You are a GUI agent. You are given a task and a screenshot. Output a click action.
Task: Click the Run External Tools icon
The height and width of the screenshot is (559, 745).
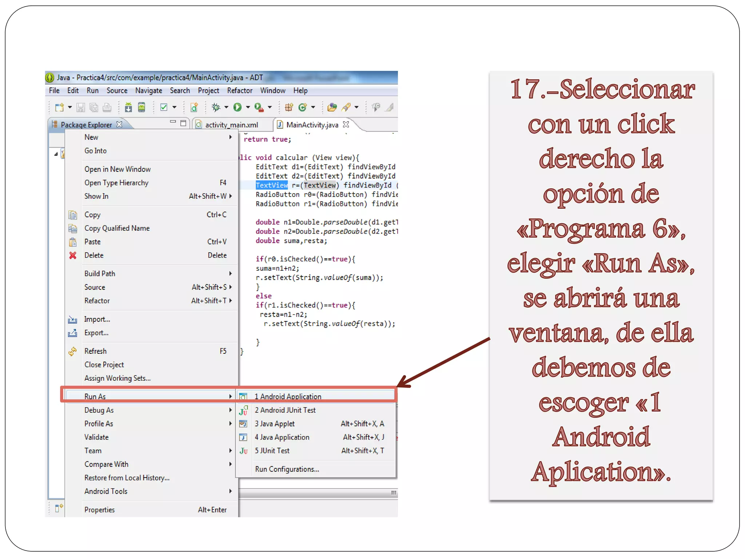pyautogui.click(x=259, y=107)
